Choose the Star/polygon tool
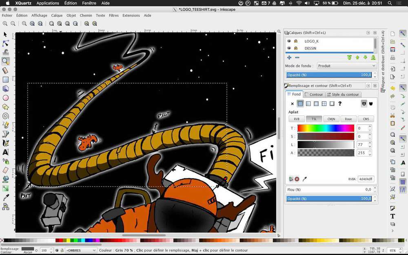Screen dimensions: 408x255 6,107
